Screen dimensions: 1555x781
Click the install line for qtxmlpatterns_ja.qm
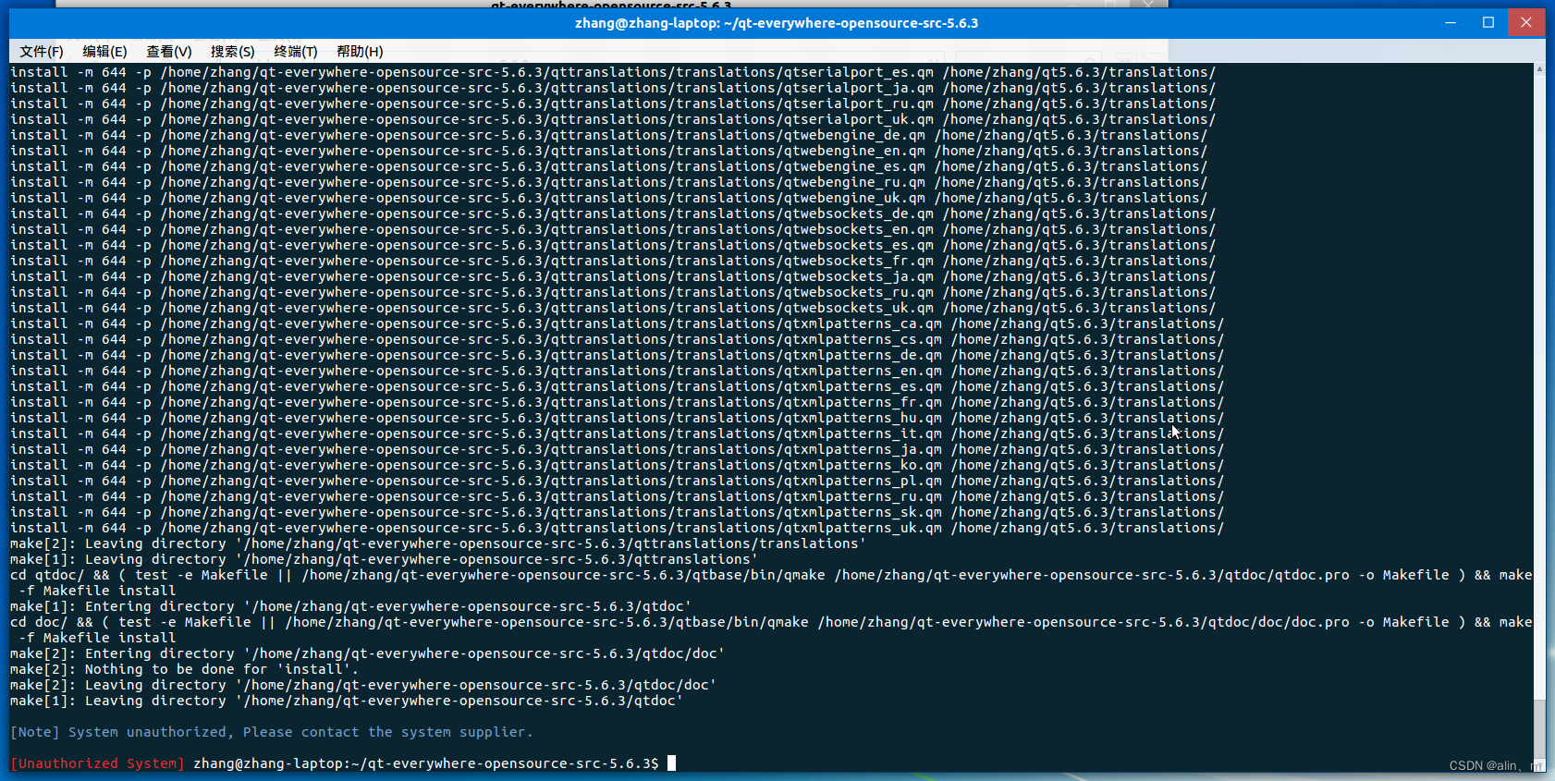pos(618,449)
